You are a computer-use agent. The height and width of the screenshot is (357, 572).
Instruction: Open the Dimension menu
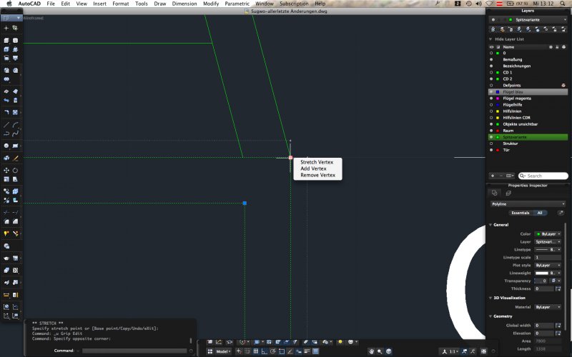coord(184,4)
